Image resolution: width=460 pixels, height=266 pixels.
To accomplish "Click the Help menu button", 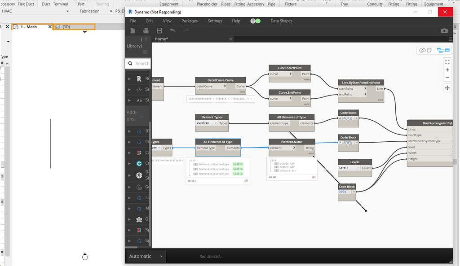I will coord(236,21).
